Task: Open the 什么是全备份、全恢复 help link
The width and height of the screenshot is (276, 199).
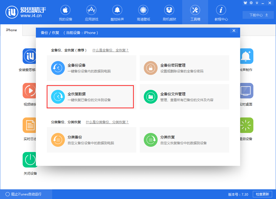Action: (x=110, y=46)
